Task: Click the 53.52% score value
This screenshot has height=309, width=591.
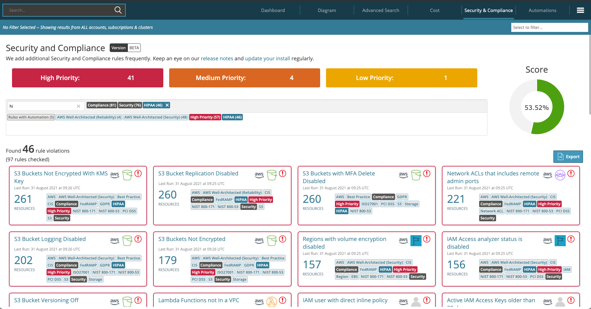Action: point(537,108)
